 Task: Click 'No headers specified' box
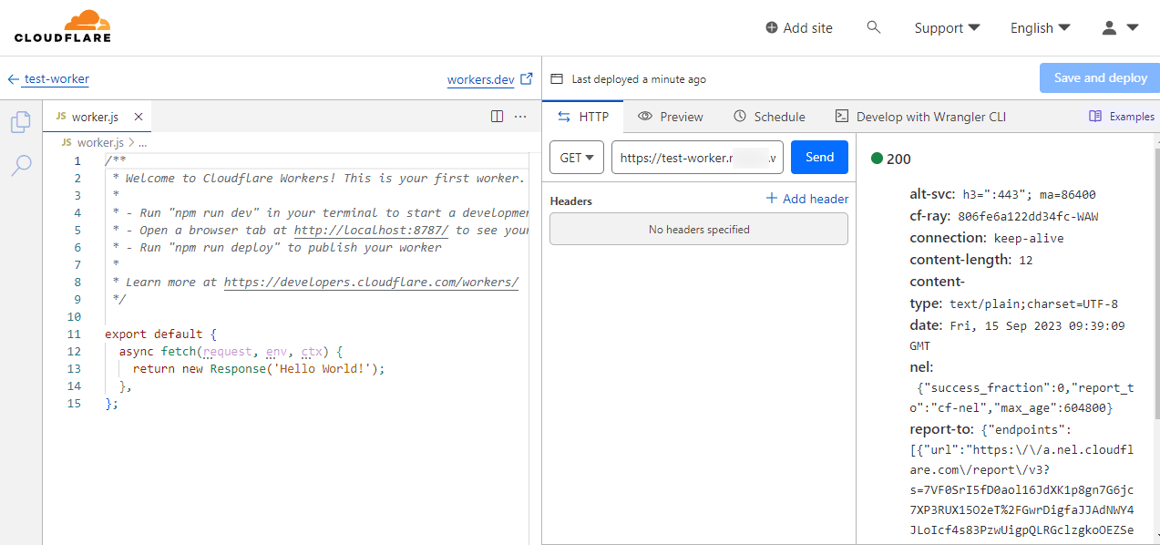699,230
